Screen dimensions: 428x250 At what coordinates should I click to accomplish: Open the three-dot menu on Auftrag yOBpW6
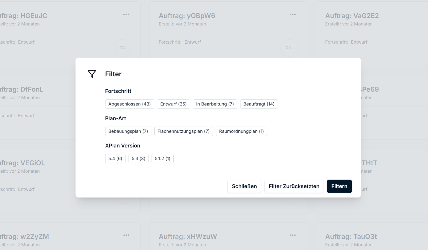tap(293, 14)
